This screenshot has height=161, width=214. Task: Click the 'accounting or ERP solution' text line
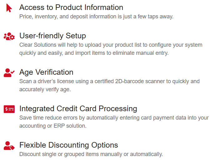pos(53,126)
